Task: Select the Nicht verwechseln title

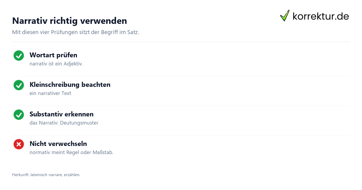Action: point(58,144)
